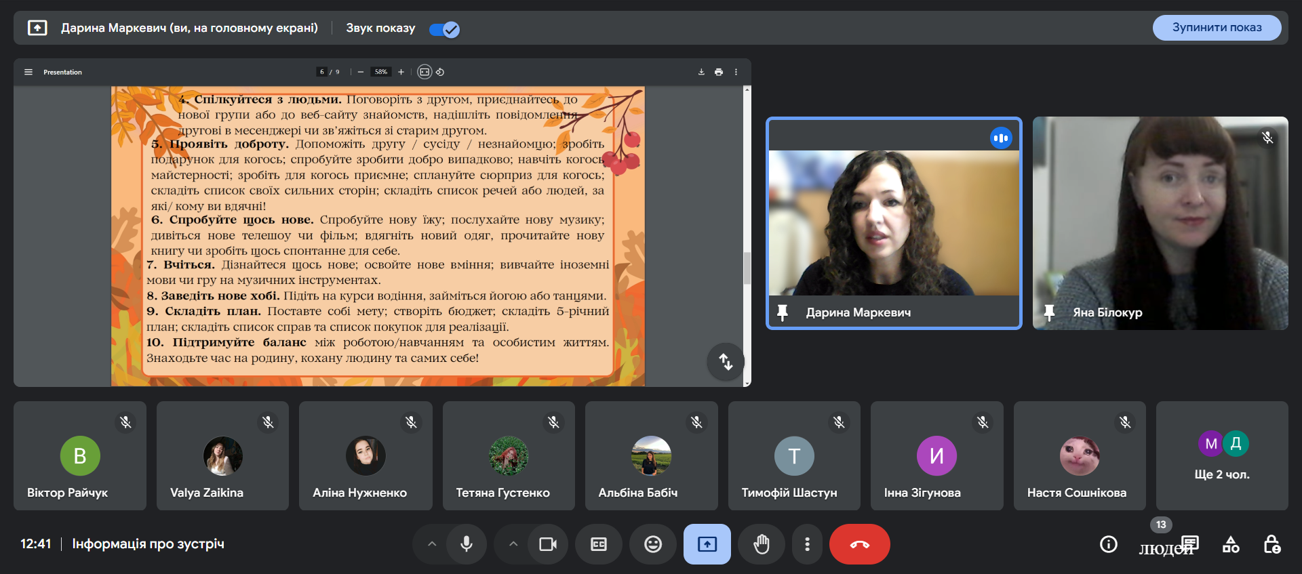The height and width of the screenshot is (574, 1302).
Task: Download the presentation file
Action: (701, 72)
